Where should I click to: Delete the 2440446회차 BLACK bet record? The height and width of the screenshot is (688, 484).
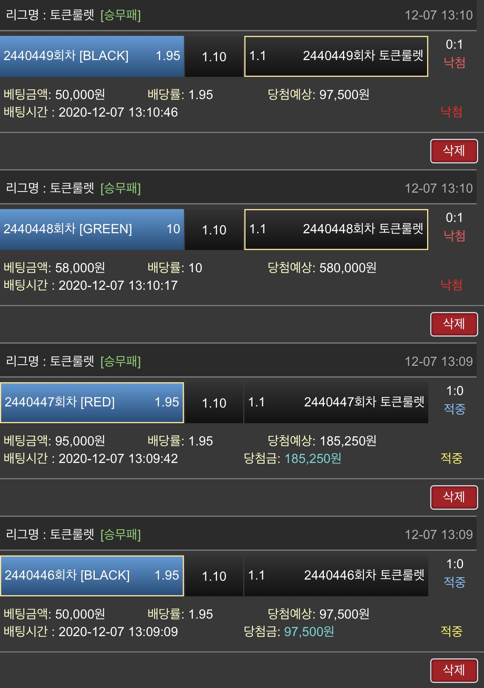click(x=454, y=670)
